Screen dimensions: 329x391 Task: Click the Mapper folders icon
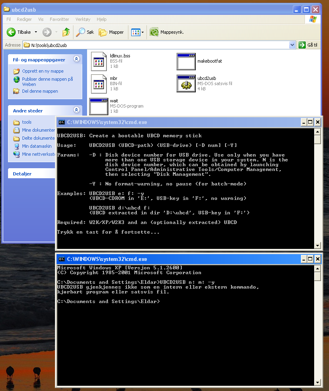coord(103,33)
